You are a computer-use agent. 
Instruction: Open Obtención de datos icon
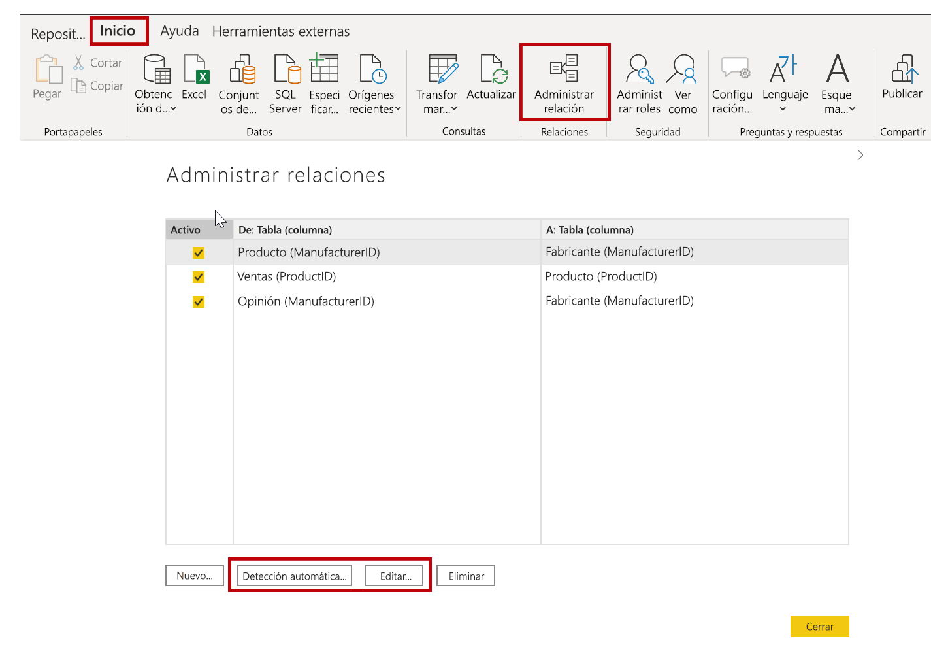pos(157,69)
